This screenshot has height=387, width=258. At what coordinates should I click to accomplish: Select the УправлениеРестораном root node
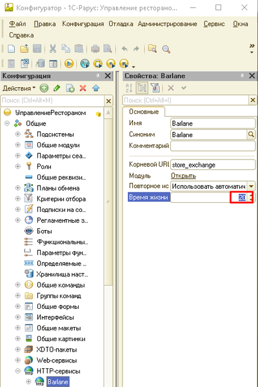pos(50,113)
